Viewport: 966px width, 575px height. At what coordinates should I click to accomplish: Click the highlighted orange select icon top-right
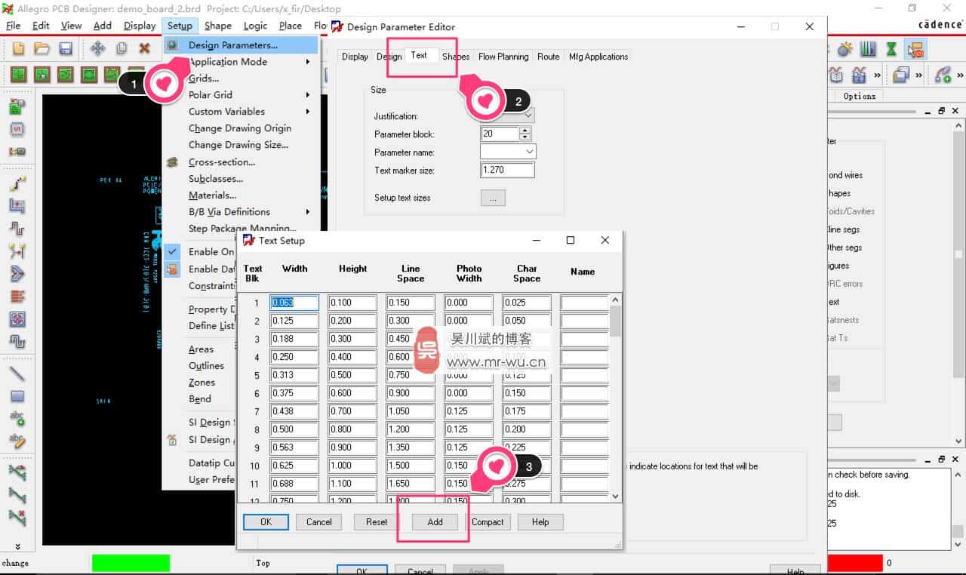[x=915, y=49]
